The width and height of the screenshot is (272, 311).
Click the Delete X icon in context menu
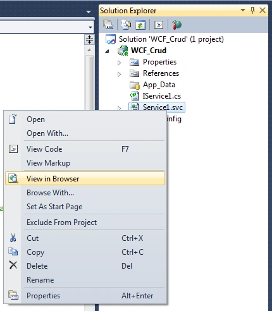pos(13,265)
